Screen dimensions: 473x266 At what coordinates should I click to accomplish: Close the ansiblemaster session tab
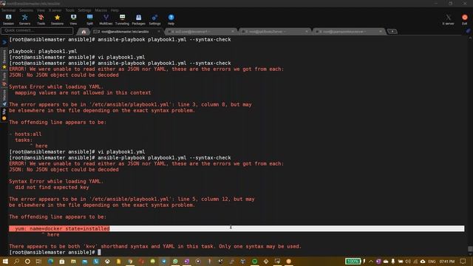click(159, 31)
